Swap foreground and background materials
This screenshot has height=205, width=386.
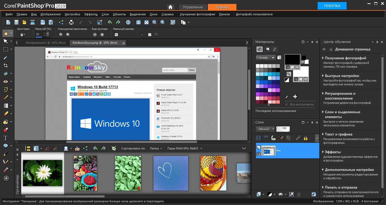click(289, 74)
